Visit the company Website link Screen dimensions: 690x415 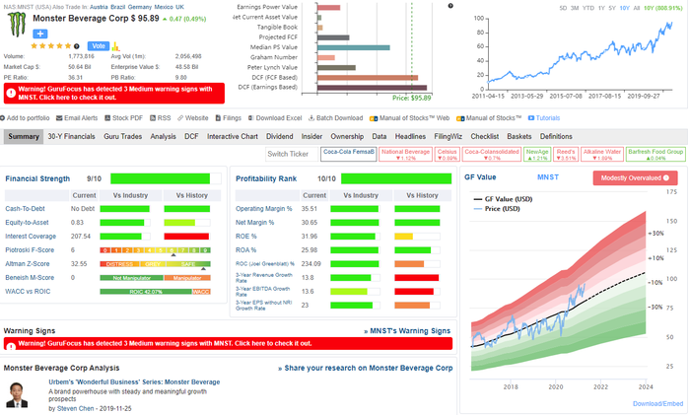click(x=193, y=118)
